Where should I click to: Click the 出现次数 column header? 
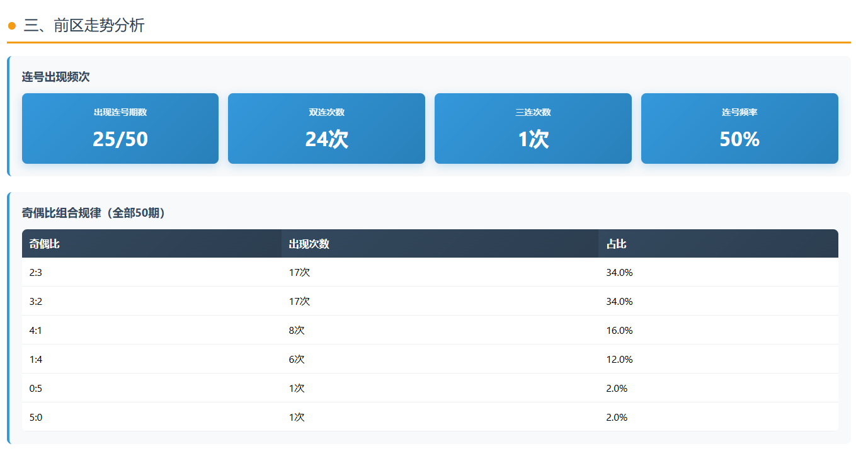tap(309, 244)
